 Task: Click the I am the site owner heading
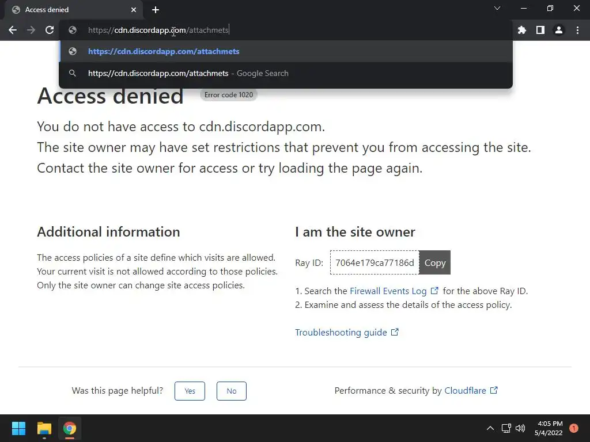[x=355, y=232]
